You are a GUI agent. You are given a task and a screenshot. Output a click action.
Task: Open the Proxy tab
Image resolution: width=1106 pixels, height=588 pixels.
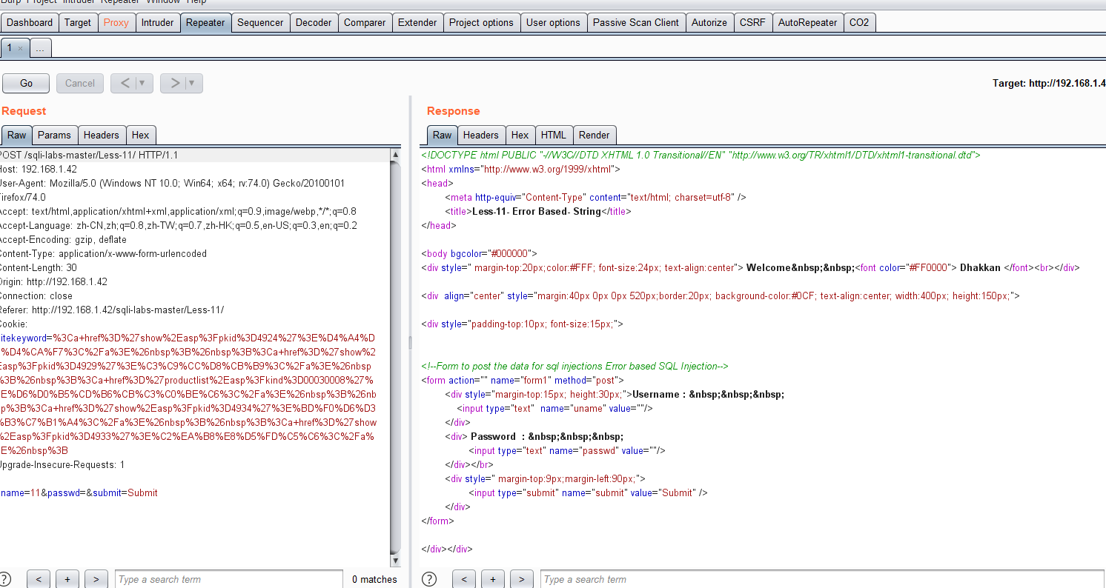pos(116,22)
